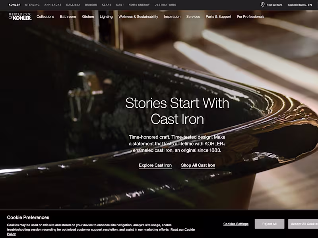
Task: Open the Kitchen navigation item
Action: [87, 17]
